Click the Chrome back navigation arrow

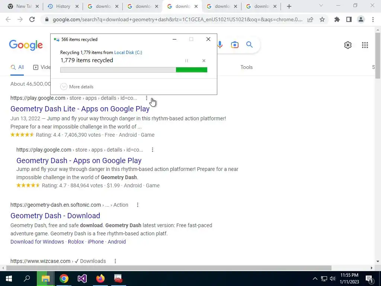tap(8, 19)
